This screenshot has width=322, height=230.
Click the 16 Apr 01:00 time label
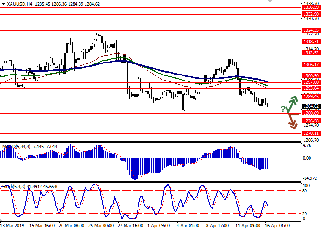pos(278,226)
